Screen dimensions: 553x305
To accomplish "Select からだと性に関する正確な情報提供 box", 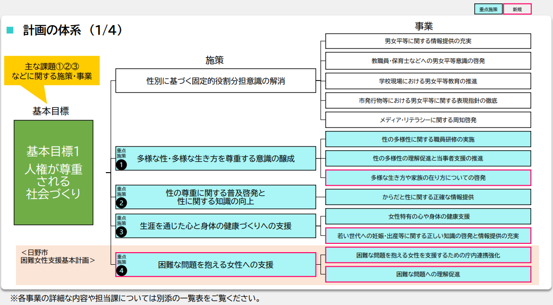I will point(428,197).
